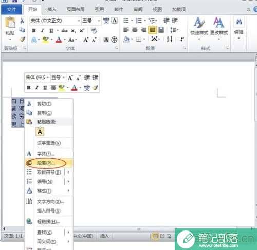
Task: Set Center alignment in the ribbon
Action: [135, 30]
